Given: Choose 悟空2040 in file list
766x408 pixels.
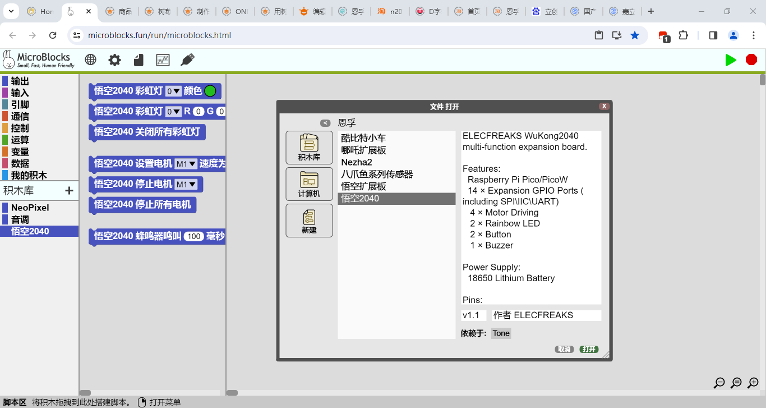Looking at the screenshot, I should coord(396,199).
